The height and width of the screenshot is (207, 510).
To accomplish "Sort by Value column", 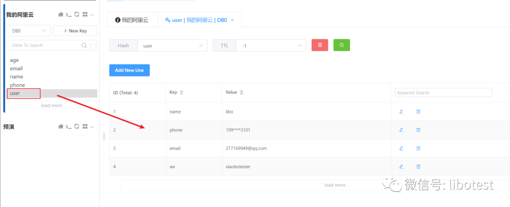I will tap(241, 93).
